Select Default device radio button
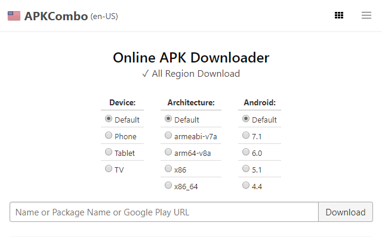 coord(109,119)
